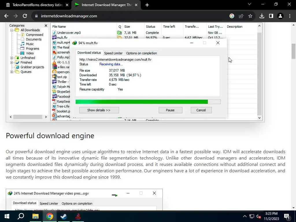Image resolution: width=296 pixels, height=222 pixels.
Task: View site info lock icon
Action: tap(36, 16)
